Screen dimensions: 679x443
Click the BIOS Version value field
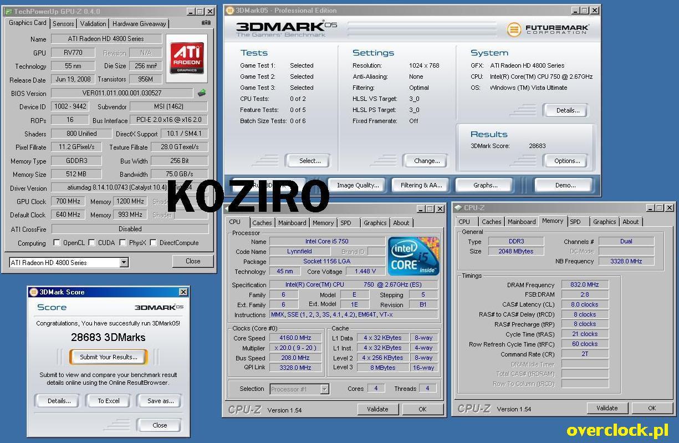point(122,93)
